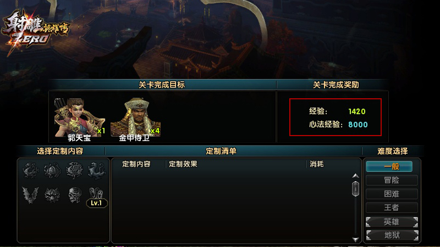Select the skull customization icon
Viewport: 440px width, 247px height.
click(x=74, y=195)
